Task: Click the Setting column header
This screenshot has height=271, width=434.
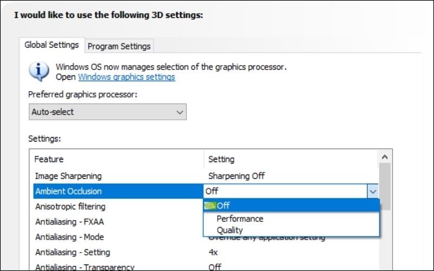Action: coord(221,159)
